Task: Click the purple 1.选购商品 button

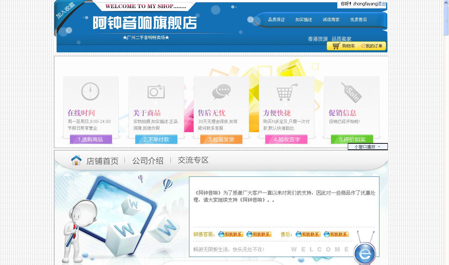Action: pyautogui.click(x=91, y=140)
